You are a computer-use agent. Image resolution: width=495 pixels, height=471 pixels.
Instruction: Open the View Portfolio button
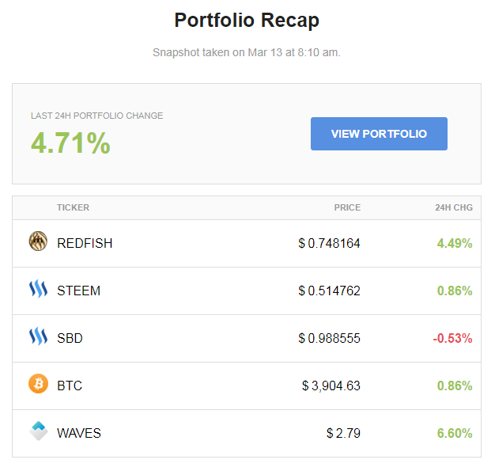click(379, 134)
